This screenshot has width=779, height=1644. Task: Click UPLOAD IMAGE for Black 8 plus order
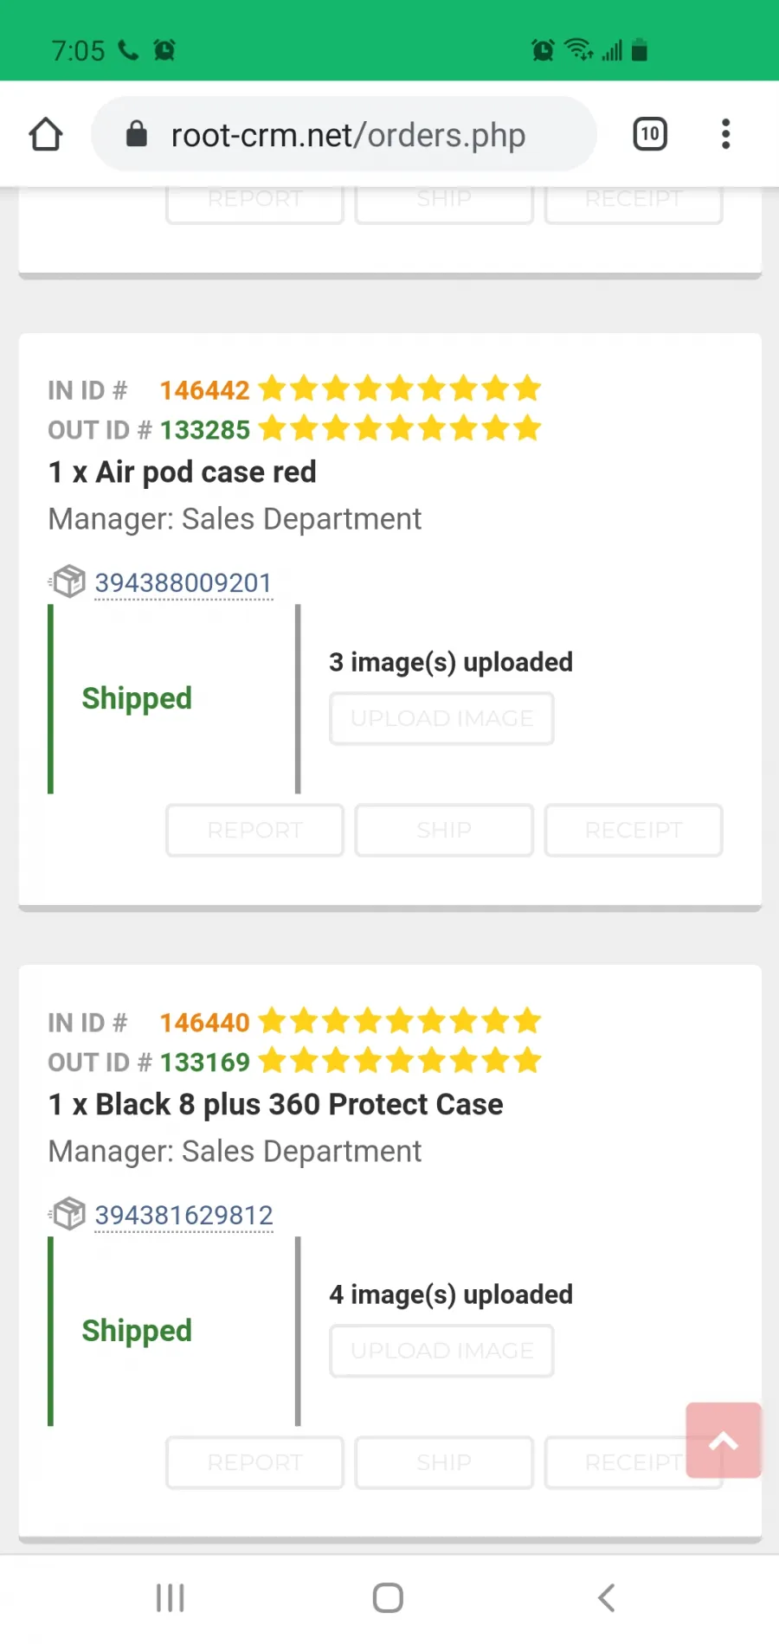click(441, 1351)
